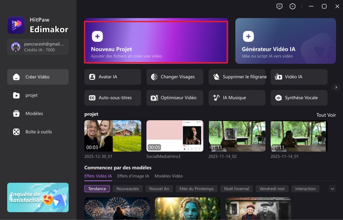Select the Tendance filter chip
Screen dimensions: 343x220
pyautogui.click(x=97, y=189)
